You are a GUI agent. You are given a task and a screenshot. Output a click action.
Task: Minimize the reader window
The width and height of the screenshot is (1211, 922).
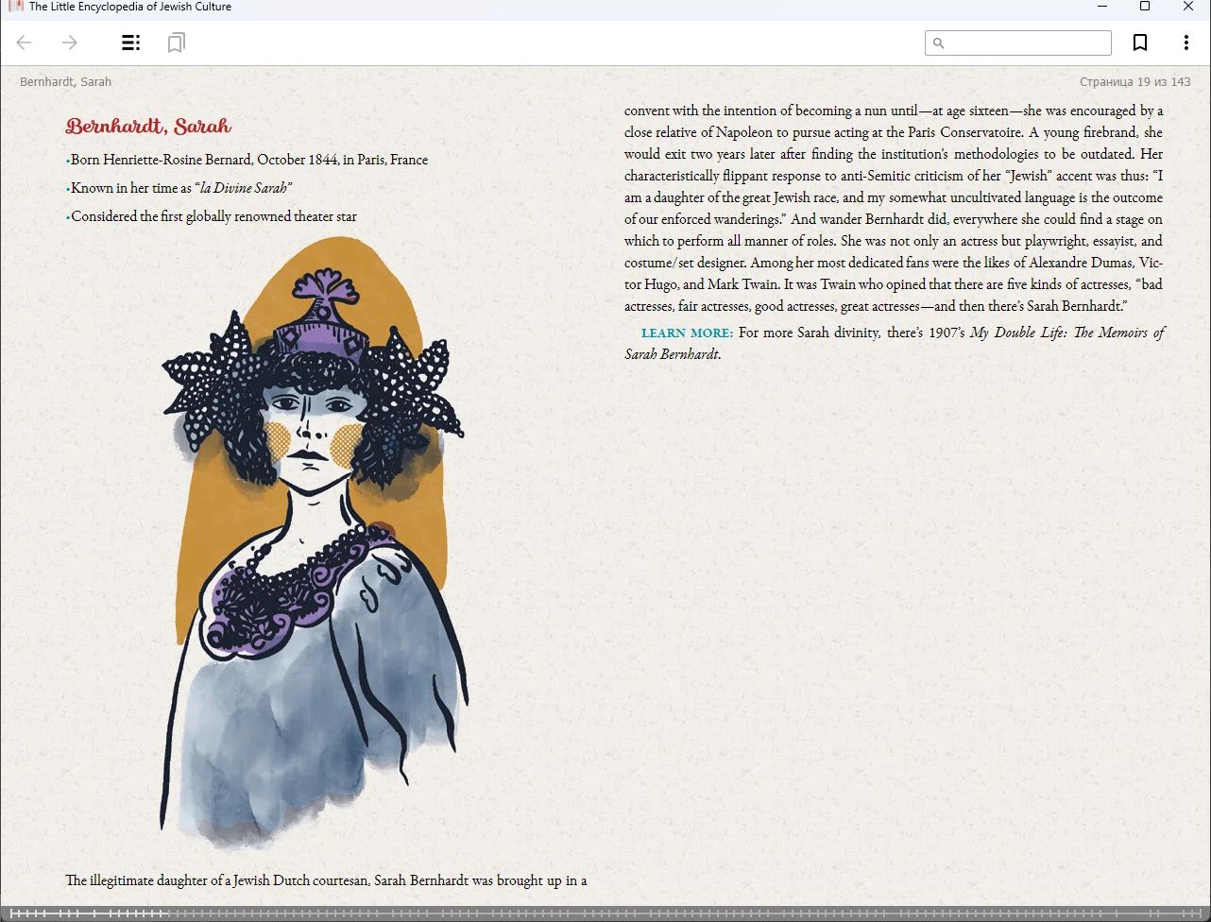click(x=1101, y=7)
